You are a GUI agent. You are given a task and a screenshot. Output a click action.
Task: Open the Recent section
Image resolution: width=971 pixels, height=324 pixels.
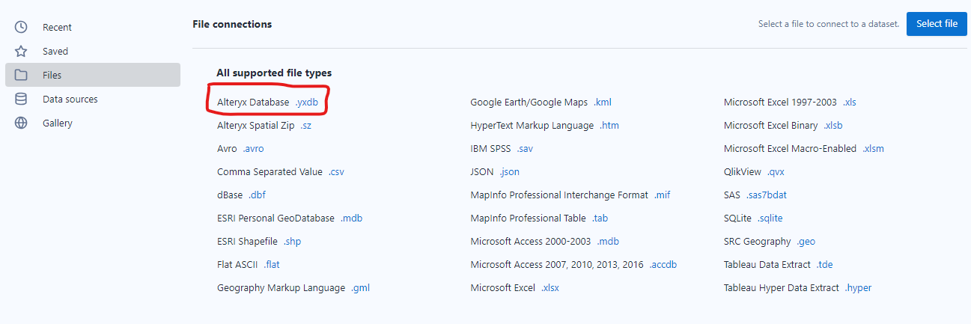(x=57, y=27)
